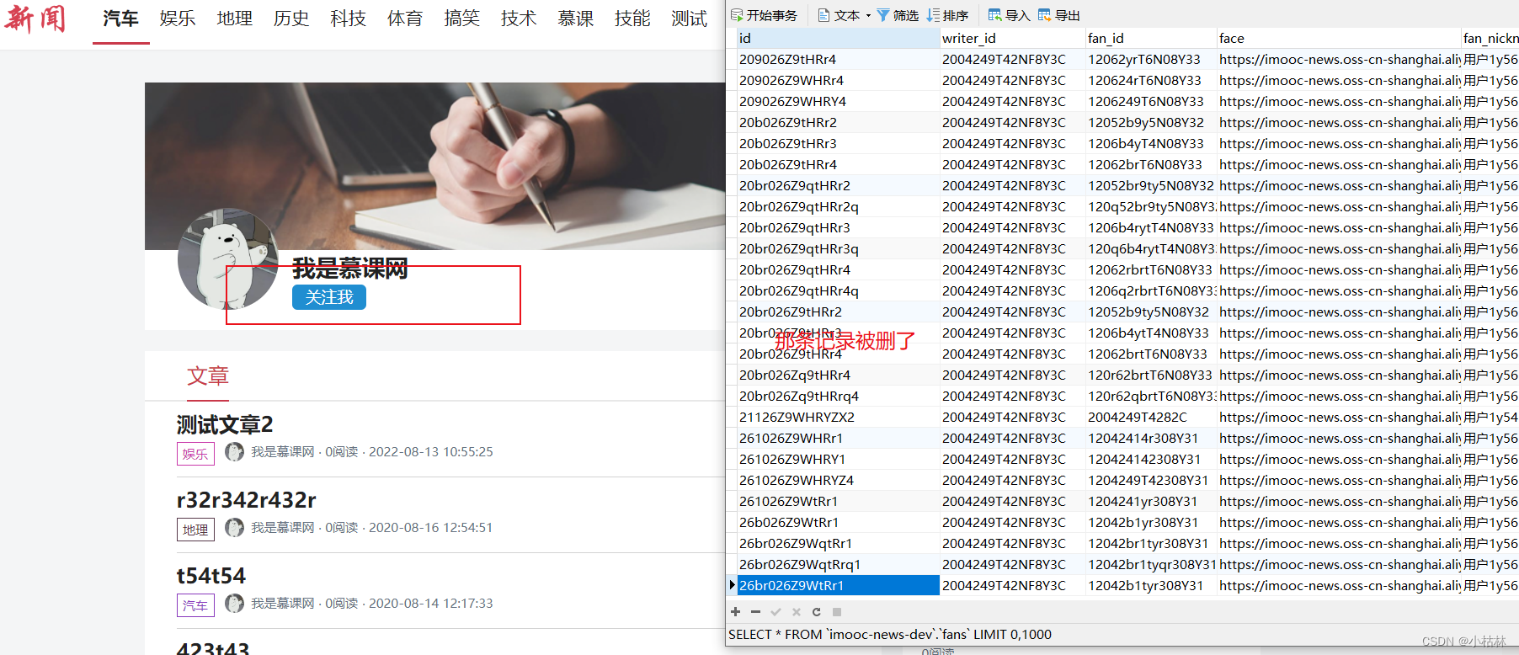Click the stop square icon

pyautogui.click(x=837, y=612)
